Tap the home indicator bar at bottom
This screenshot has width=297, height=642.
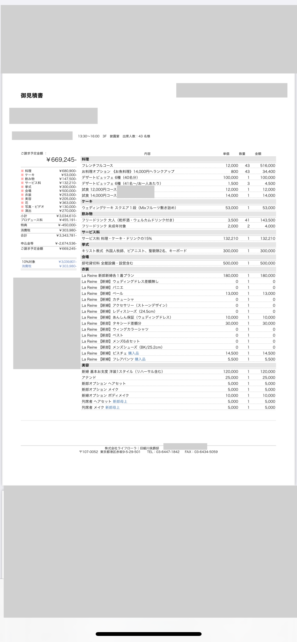point(148,634)
